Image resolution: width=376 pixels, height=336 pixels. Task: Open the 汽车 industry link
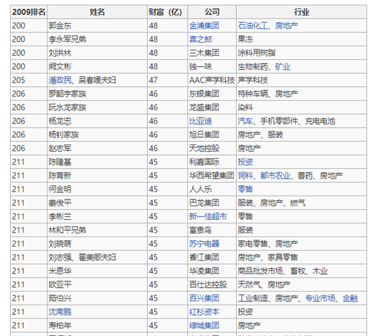245,121
